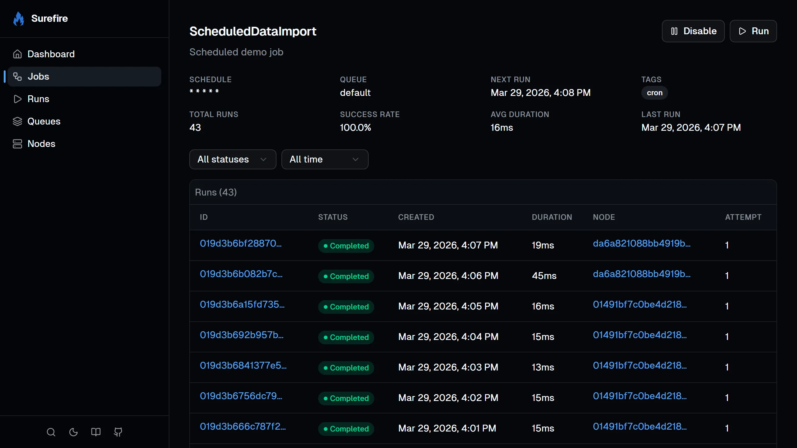
Task: Open the GitHub icon link
Action: tap(118, 432)
